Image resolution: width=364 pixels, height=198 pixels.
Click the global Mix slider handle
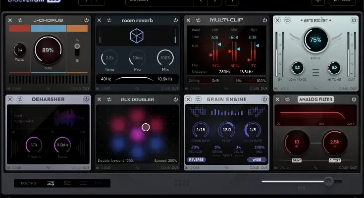point(328,181)
